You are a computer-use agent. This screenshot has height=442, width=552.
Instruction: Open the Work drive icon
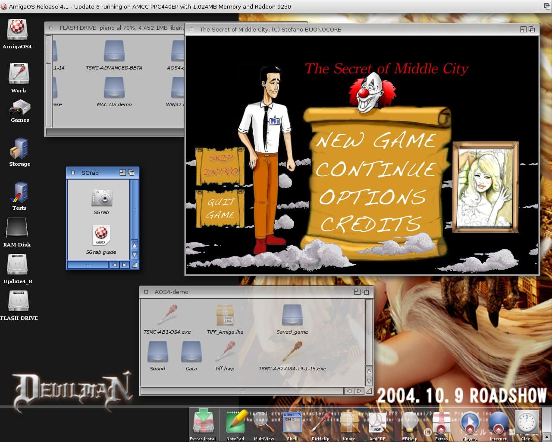click(x=19, y=74)
